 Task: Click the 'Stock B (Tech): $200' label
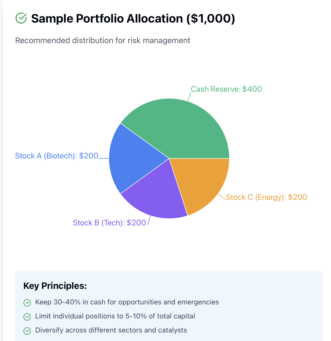tap(109, 223)
